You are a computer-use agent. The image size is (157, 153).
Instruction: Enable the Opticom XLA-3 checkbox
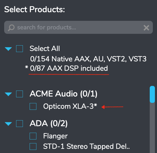pos(33,106)
